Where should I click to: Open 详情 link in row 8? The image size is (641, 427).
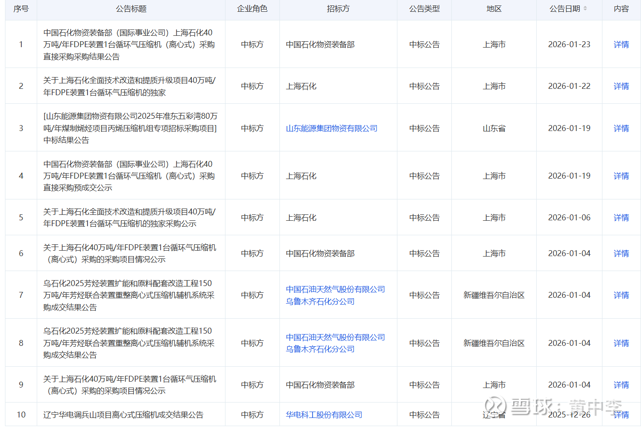[621, 343]
